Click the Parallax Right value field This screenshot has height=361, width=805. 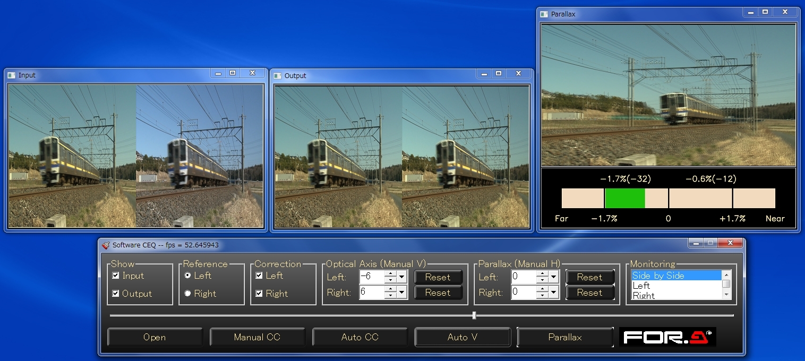click(x=524, y=292)
